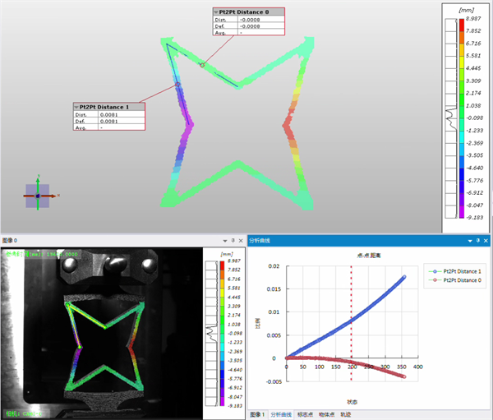Click the camera label overlay at image bottom
The width and height of the screenshot is (493, 420).
point(24,413)
